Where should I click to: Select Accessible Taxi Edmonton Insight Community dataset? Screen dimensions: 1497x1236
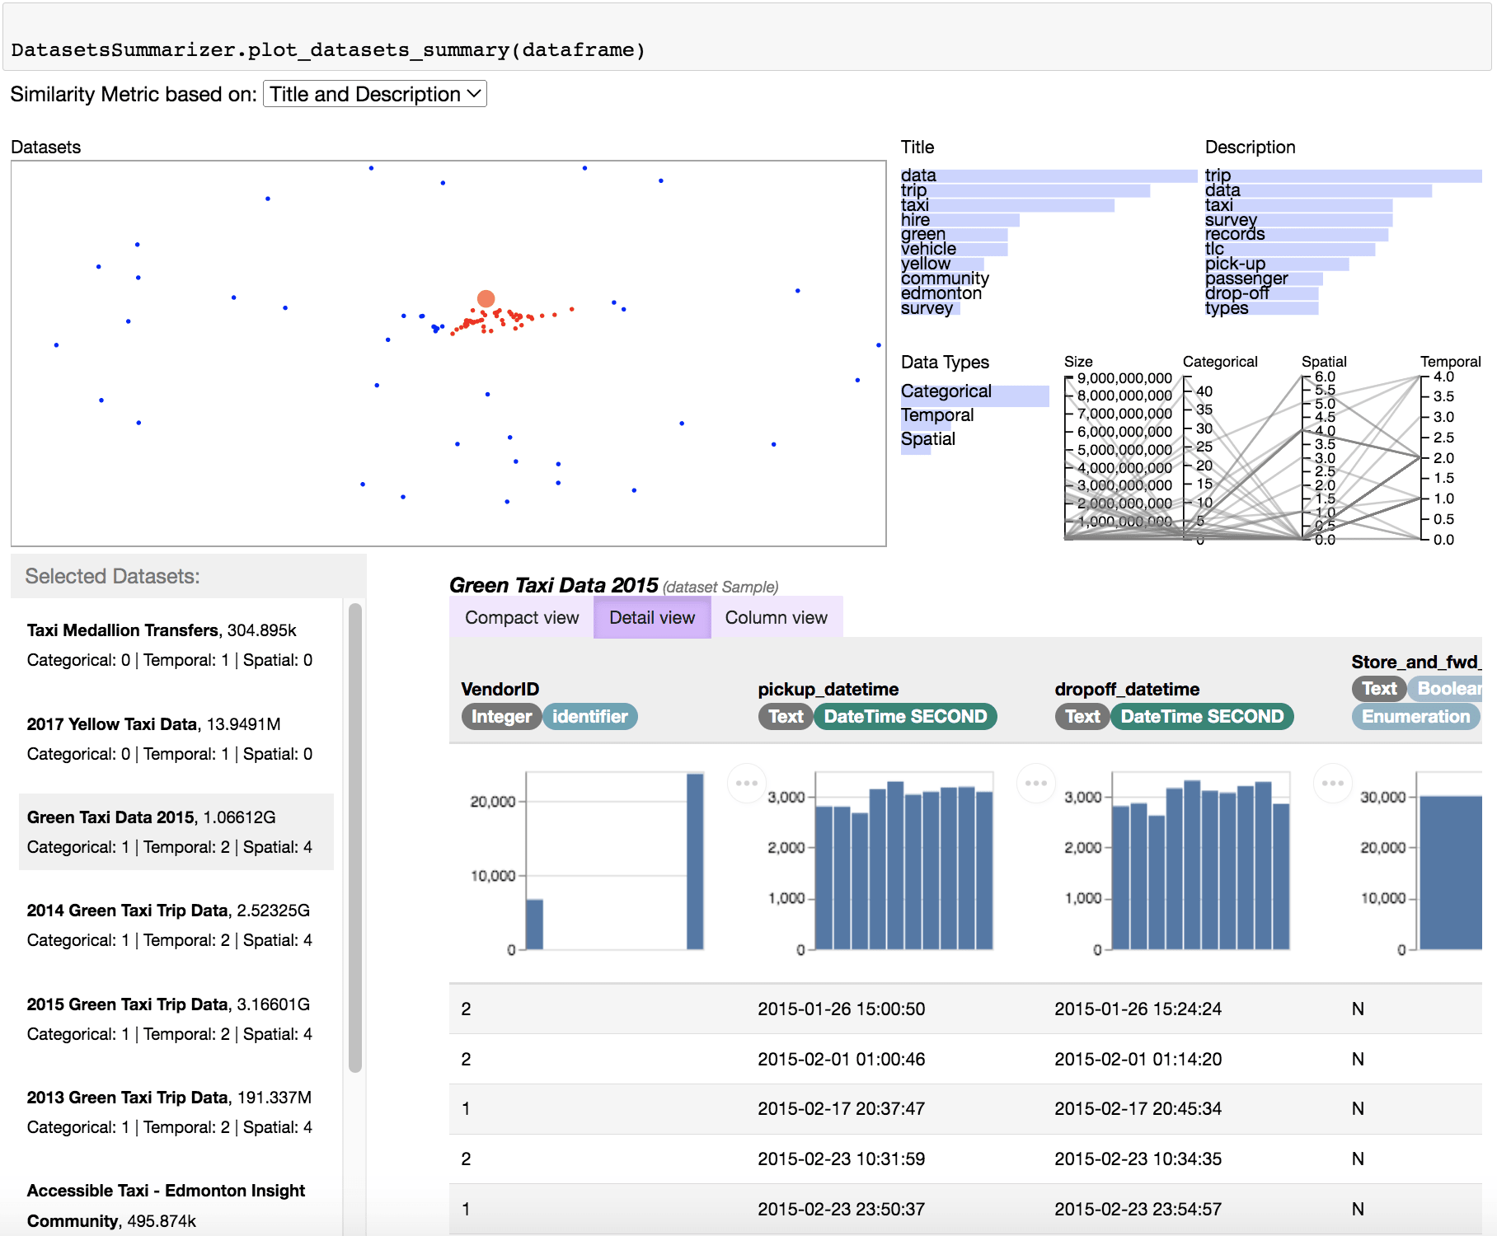point(176,1206)
